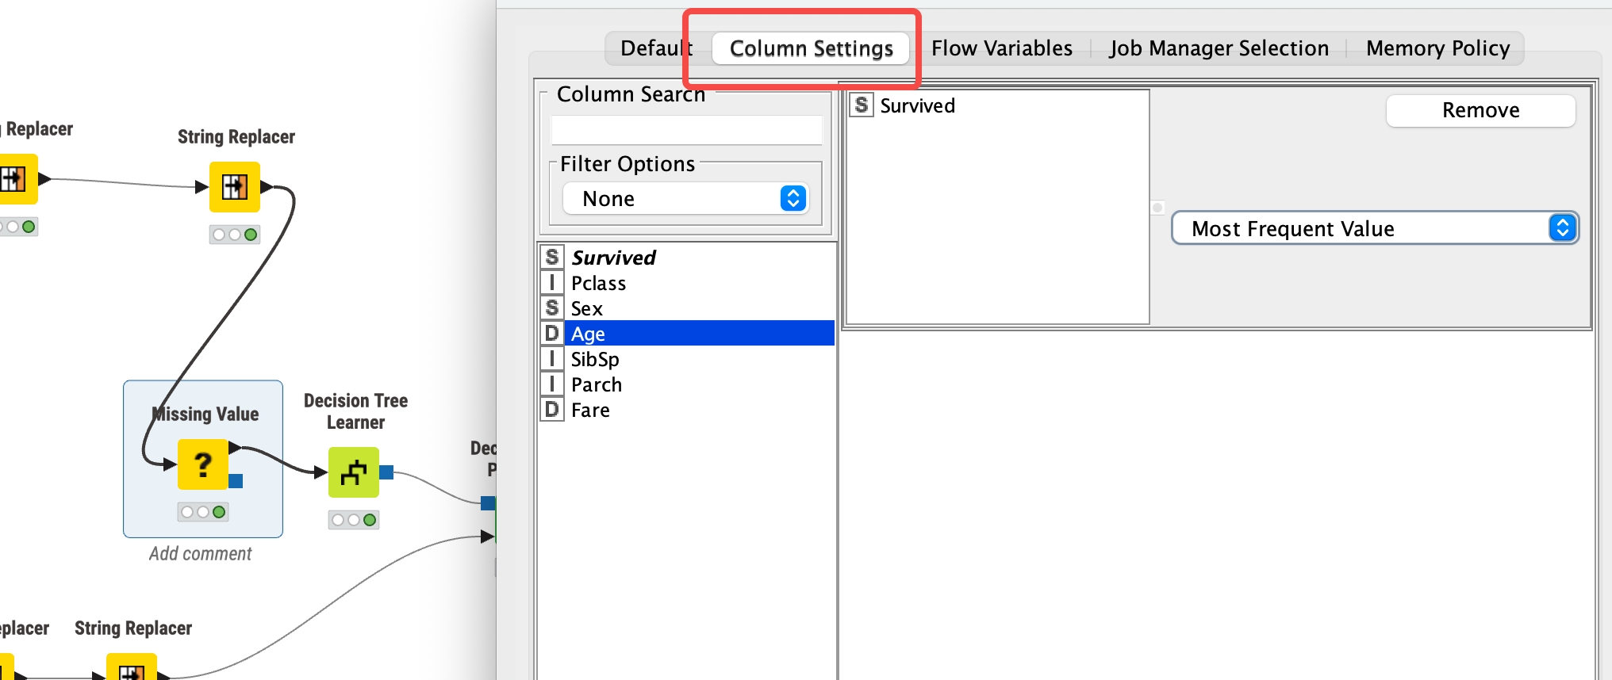Select Fare in the column list
The height and width of the screenshot is (680, 1612).
[x=590, y=410]
